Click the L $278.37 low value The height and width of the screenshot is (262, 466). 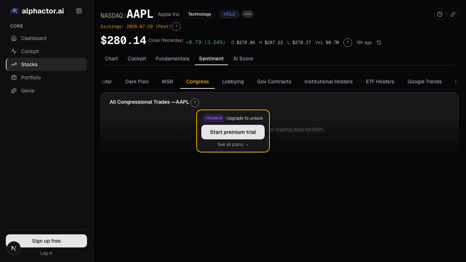pyautogui.click(x=299, y=43)
